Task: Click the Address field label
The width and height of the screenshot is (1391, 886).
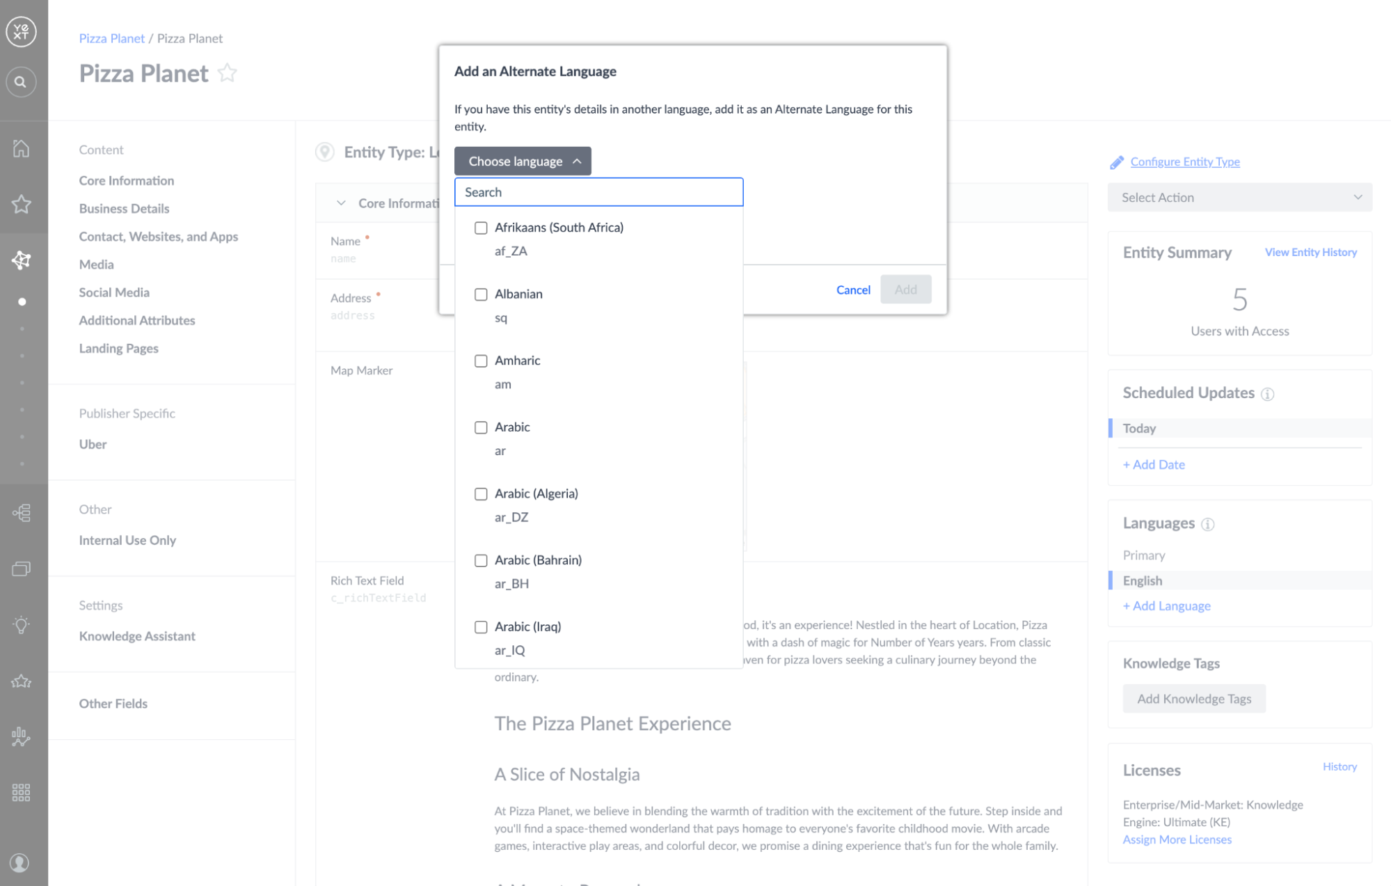Action: pyautogui.click(x=351, y=298)
